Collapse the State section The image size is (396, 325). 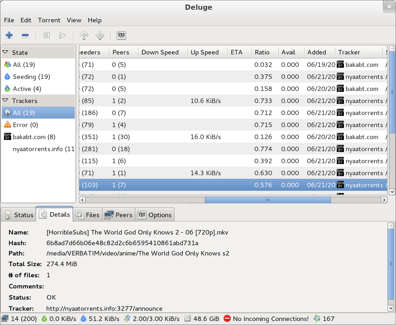point(5,52)
